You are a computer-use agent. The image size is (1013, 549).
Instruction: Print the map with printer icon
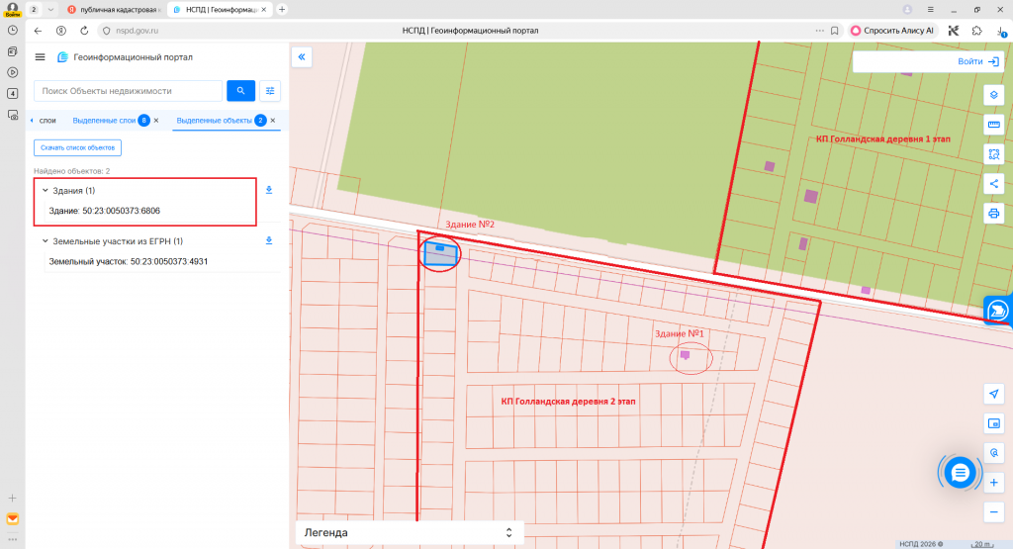[993, 213]
